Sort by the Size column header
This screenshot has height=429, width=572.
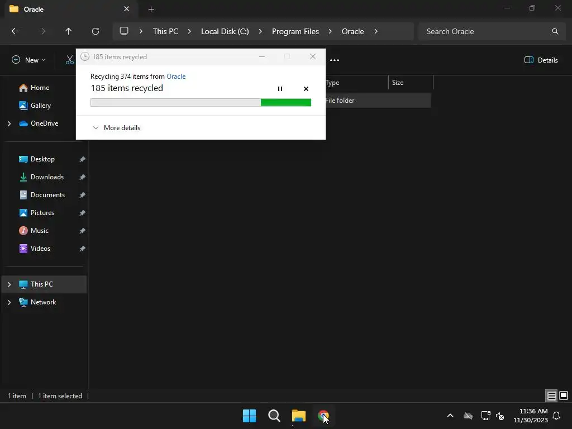(x=411, y=83)
